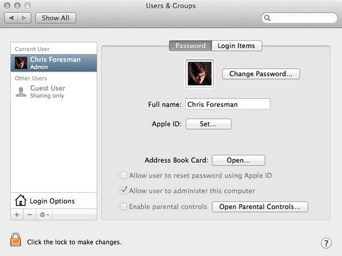
Task: Click Change Password button
Action: (261, 74)
